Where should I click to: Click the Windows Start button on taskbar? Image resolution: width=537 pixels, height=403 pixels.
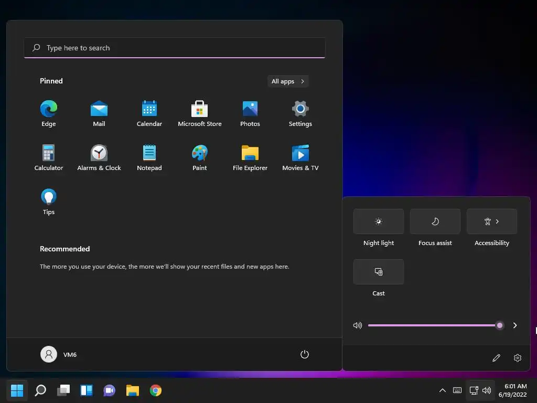pos(17,390)
